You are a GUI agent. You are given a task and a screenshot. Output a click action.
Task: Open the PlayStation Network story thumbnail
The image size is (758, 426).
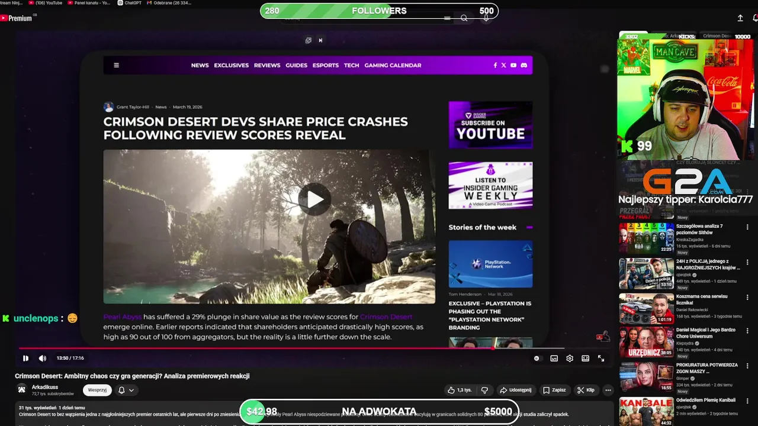tap(490, 264)
